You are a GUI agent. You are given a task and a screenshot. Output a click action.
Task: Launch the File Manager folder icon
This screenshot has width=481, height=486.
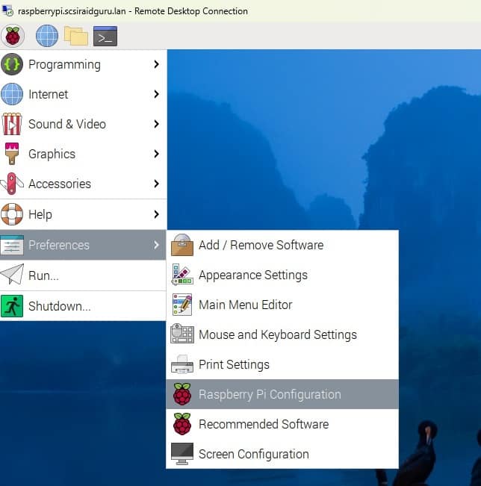75,35
